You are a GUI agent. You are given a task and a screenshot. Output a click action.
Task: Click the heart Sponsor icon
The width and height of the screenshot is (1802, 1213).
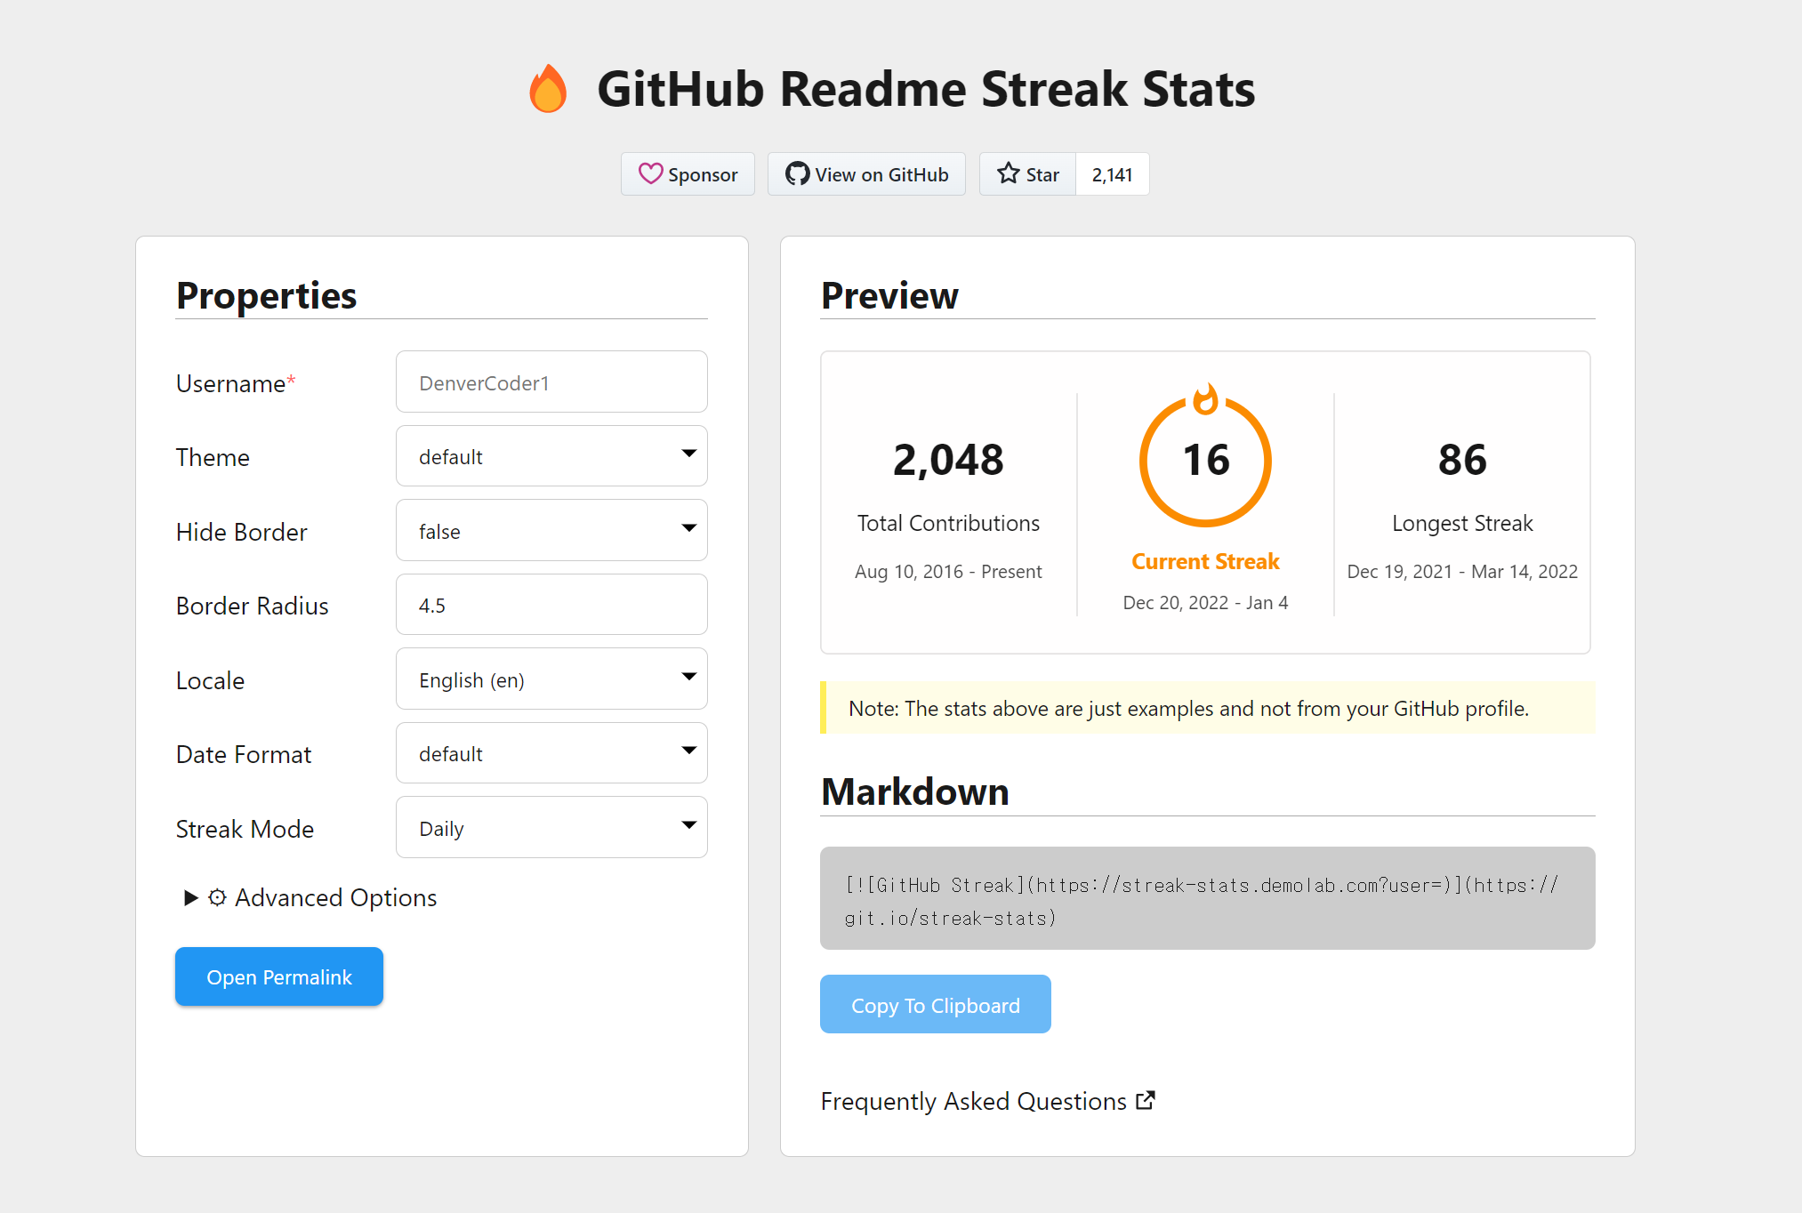[650, 173]
